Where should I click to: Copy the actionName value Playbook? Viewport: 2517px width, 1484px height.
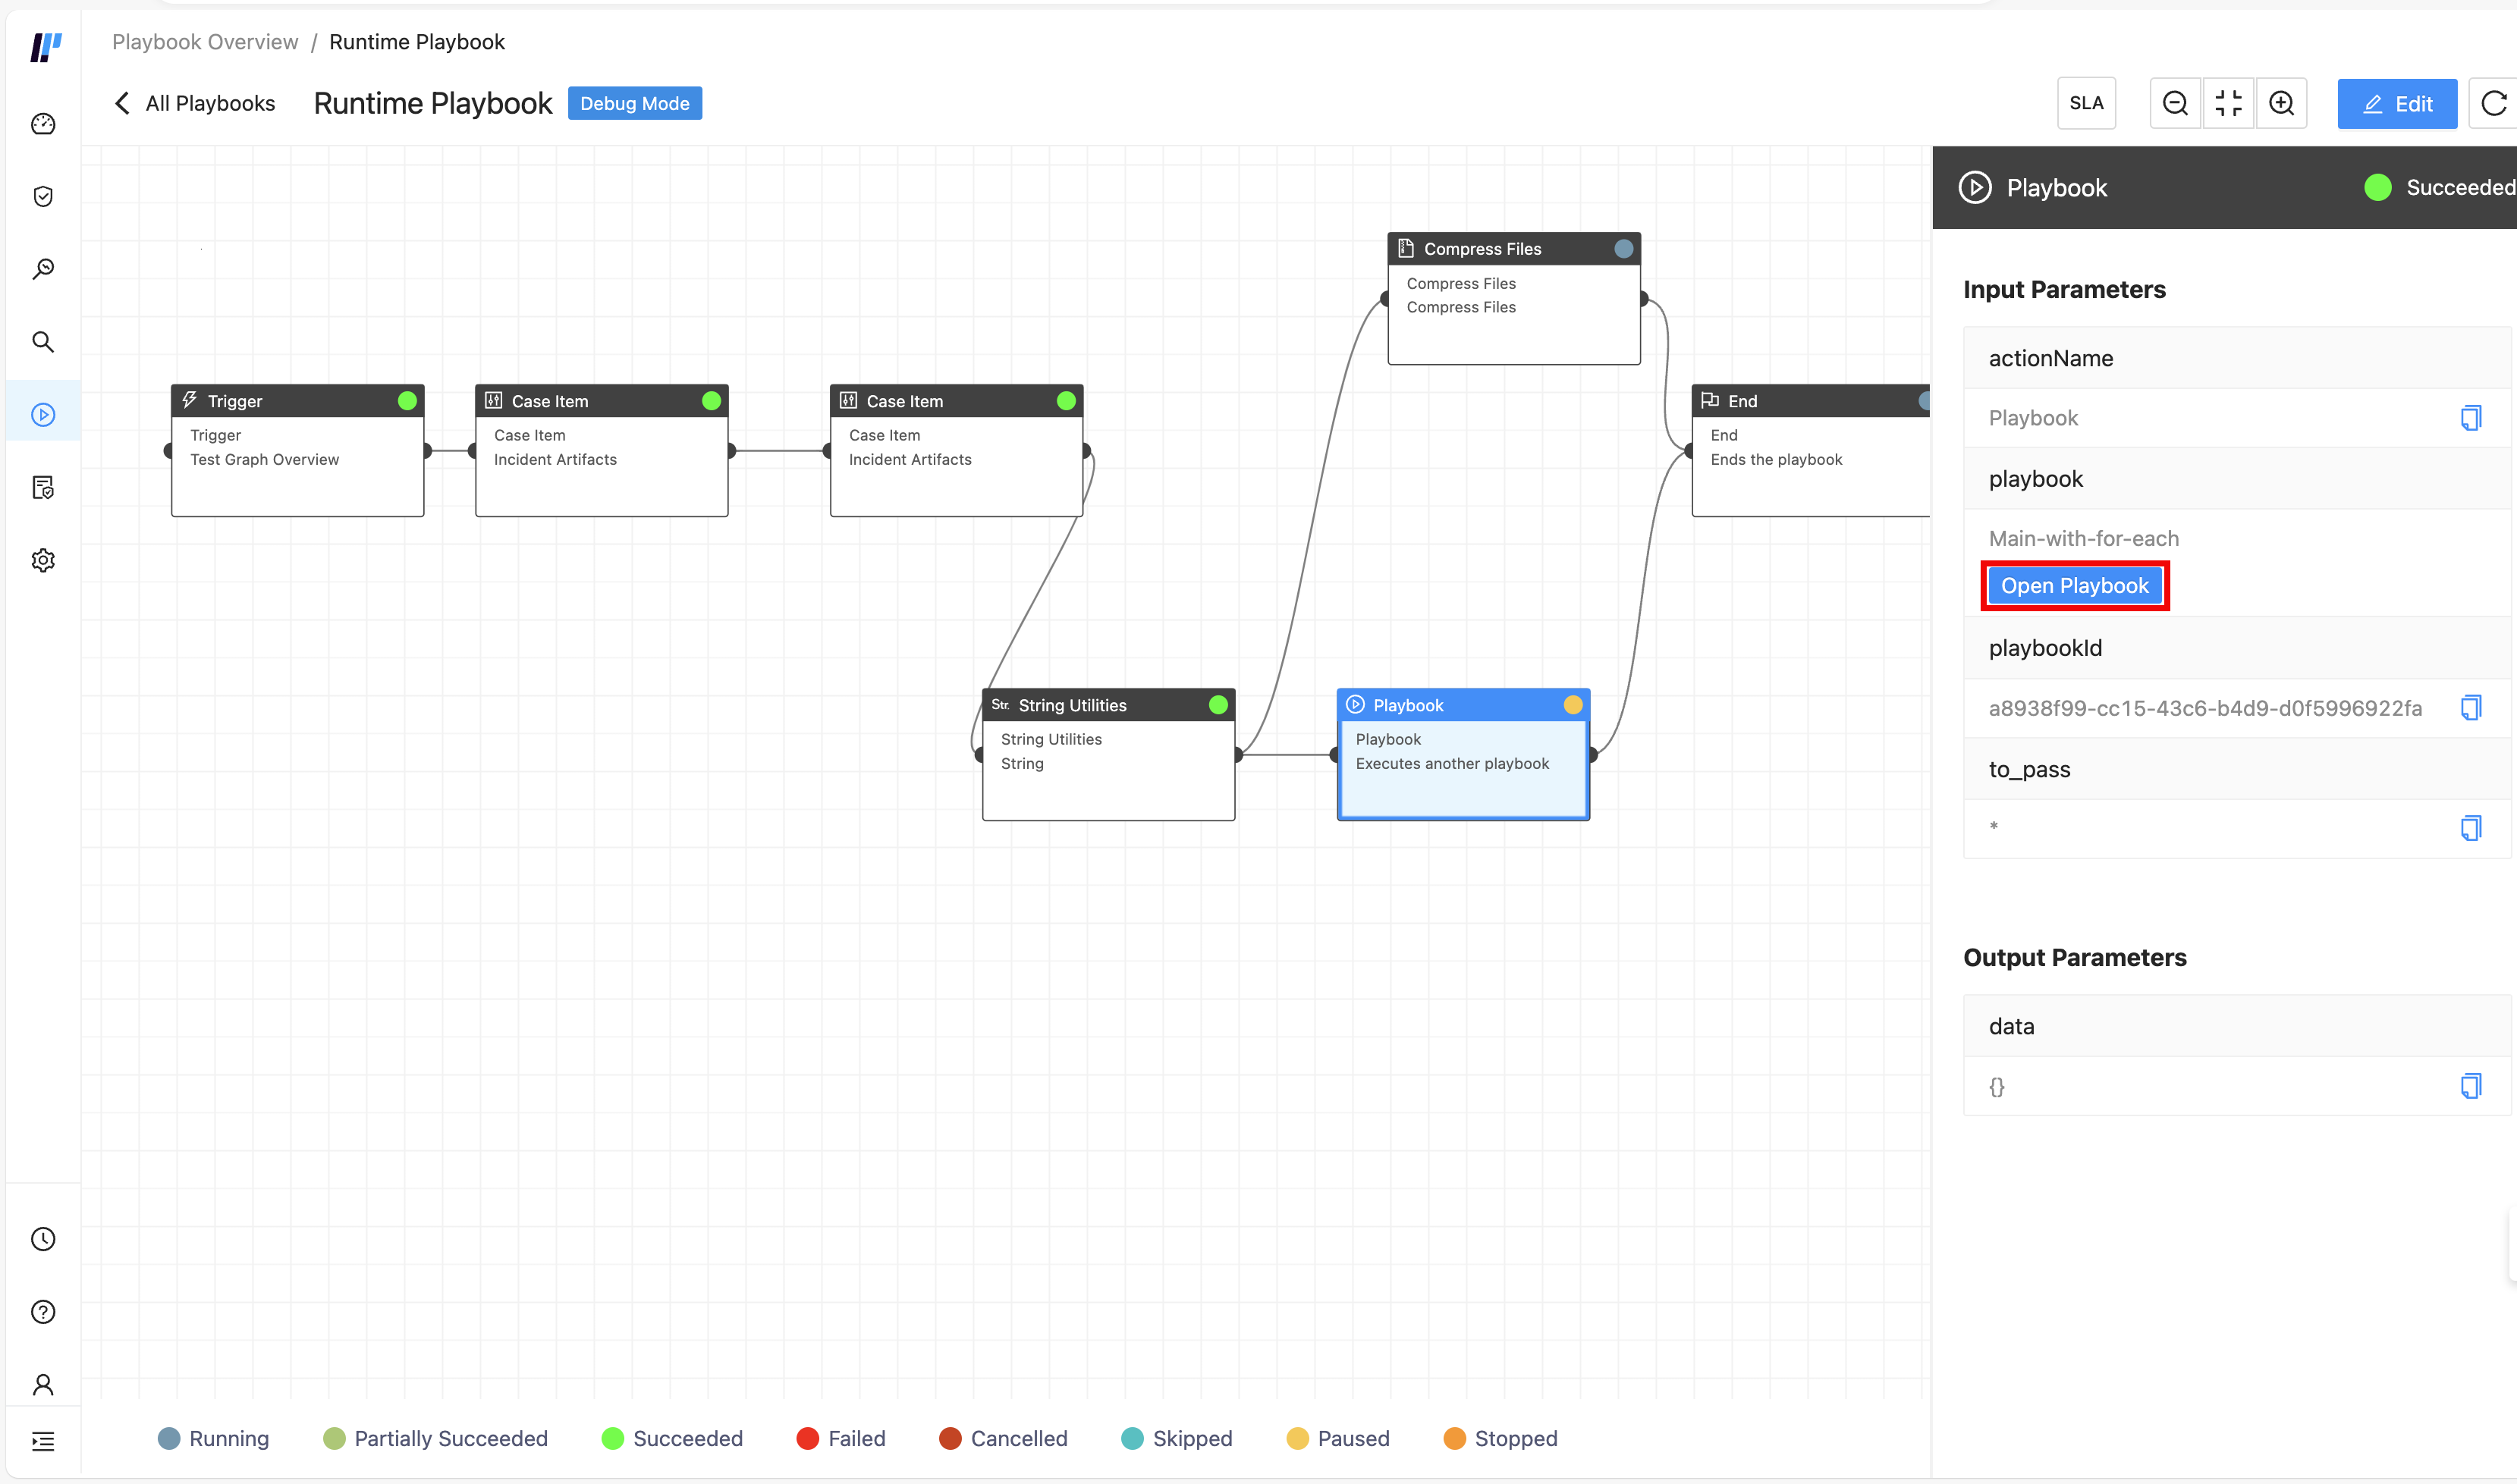tap(2470, 418)
